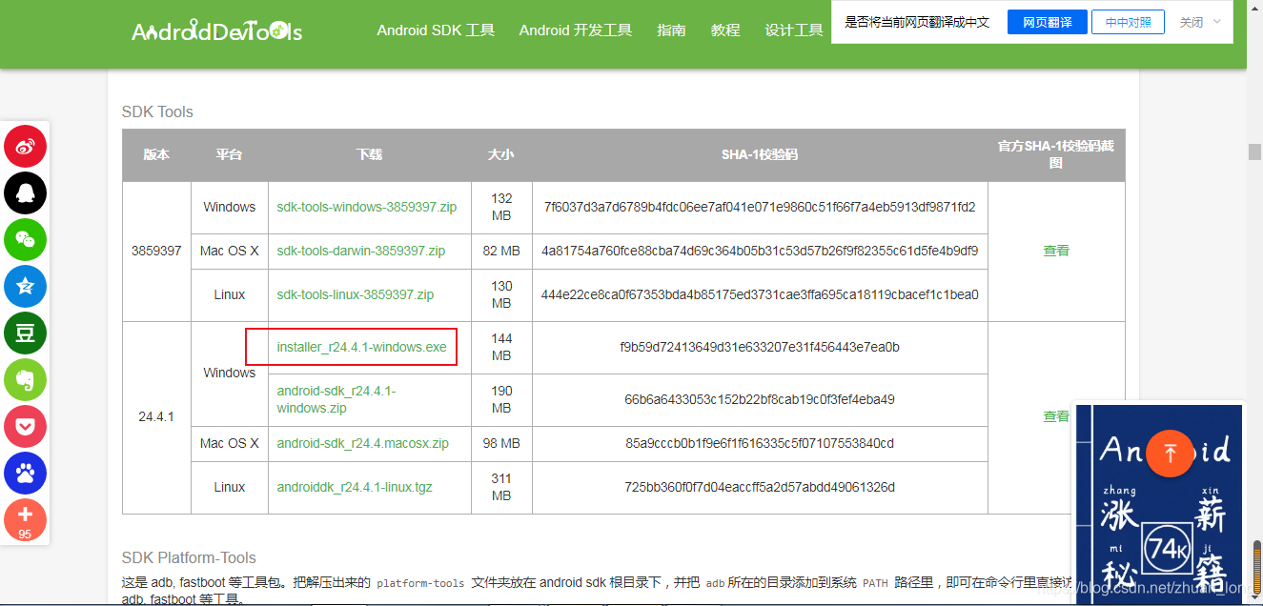Open the Android 开发工具 menu
The height and width of the screenshot is (606, 1263).
pyautogui.click(x=576, y=30)
